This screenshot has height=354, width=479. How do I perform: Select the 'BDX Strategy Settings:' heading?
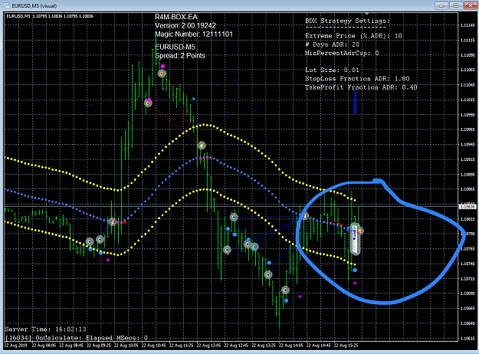(347, 21)
